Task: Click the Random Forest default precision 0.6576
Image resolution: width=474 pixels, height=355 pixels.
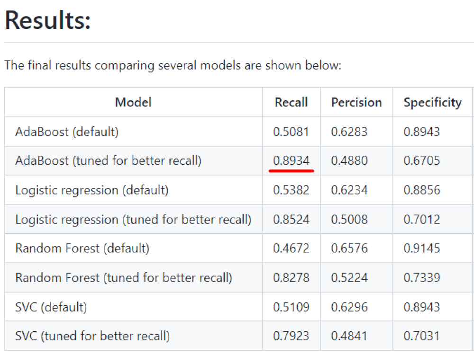Action: point(349,248)
